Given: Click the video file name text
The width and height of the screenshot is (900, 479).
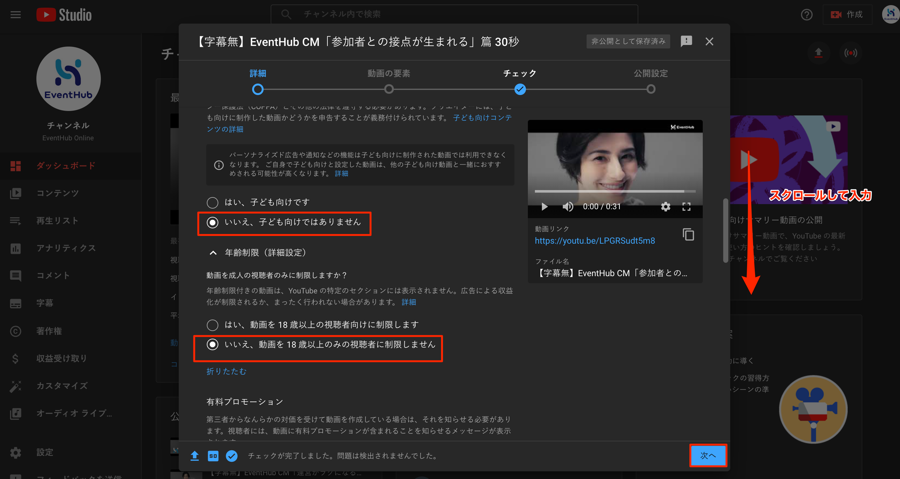Looking at the screenshot, I should point(611,273).
